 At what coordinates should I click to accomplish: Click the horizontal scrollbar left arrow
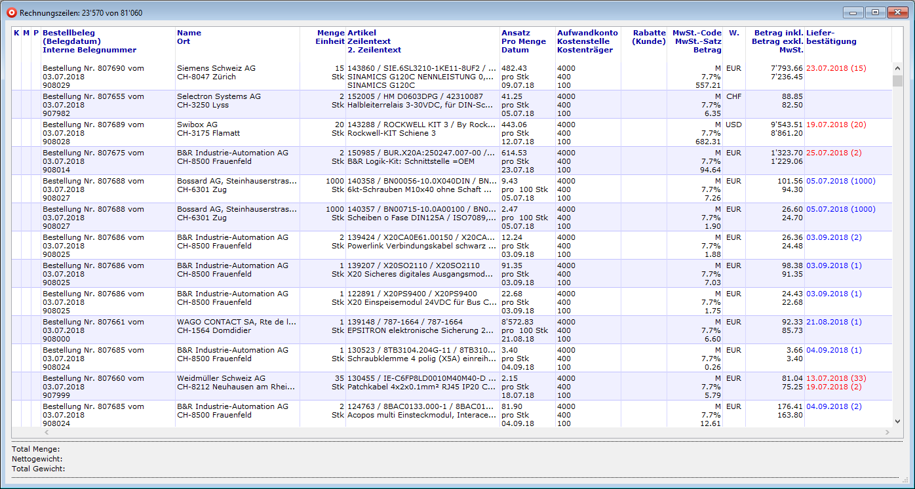tap(46, 433)
